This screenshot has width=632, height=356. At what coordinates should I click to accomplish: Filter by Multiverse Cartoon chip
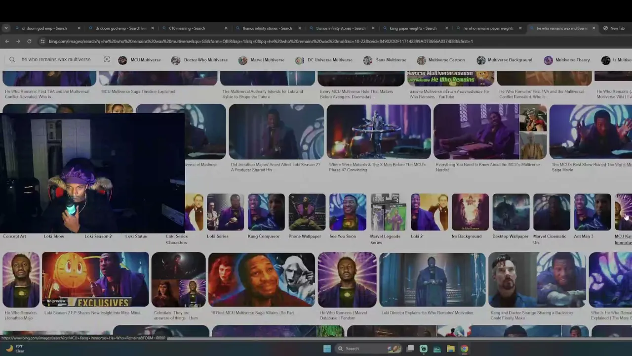pyautogui.click(x=441, y=60)
